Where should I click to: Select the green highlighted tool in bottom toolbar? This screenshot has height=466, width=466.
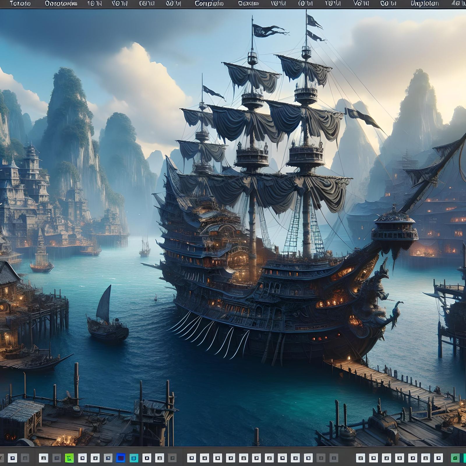[x=70, y=458]
